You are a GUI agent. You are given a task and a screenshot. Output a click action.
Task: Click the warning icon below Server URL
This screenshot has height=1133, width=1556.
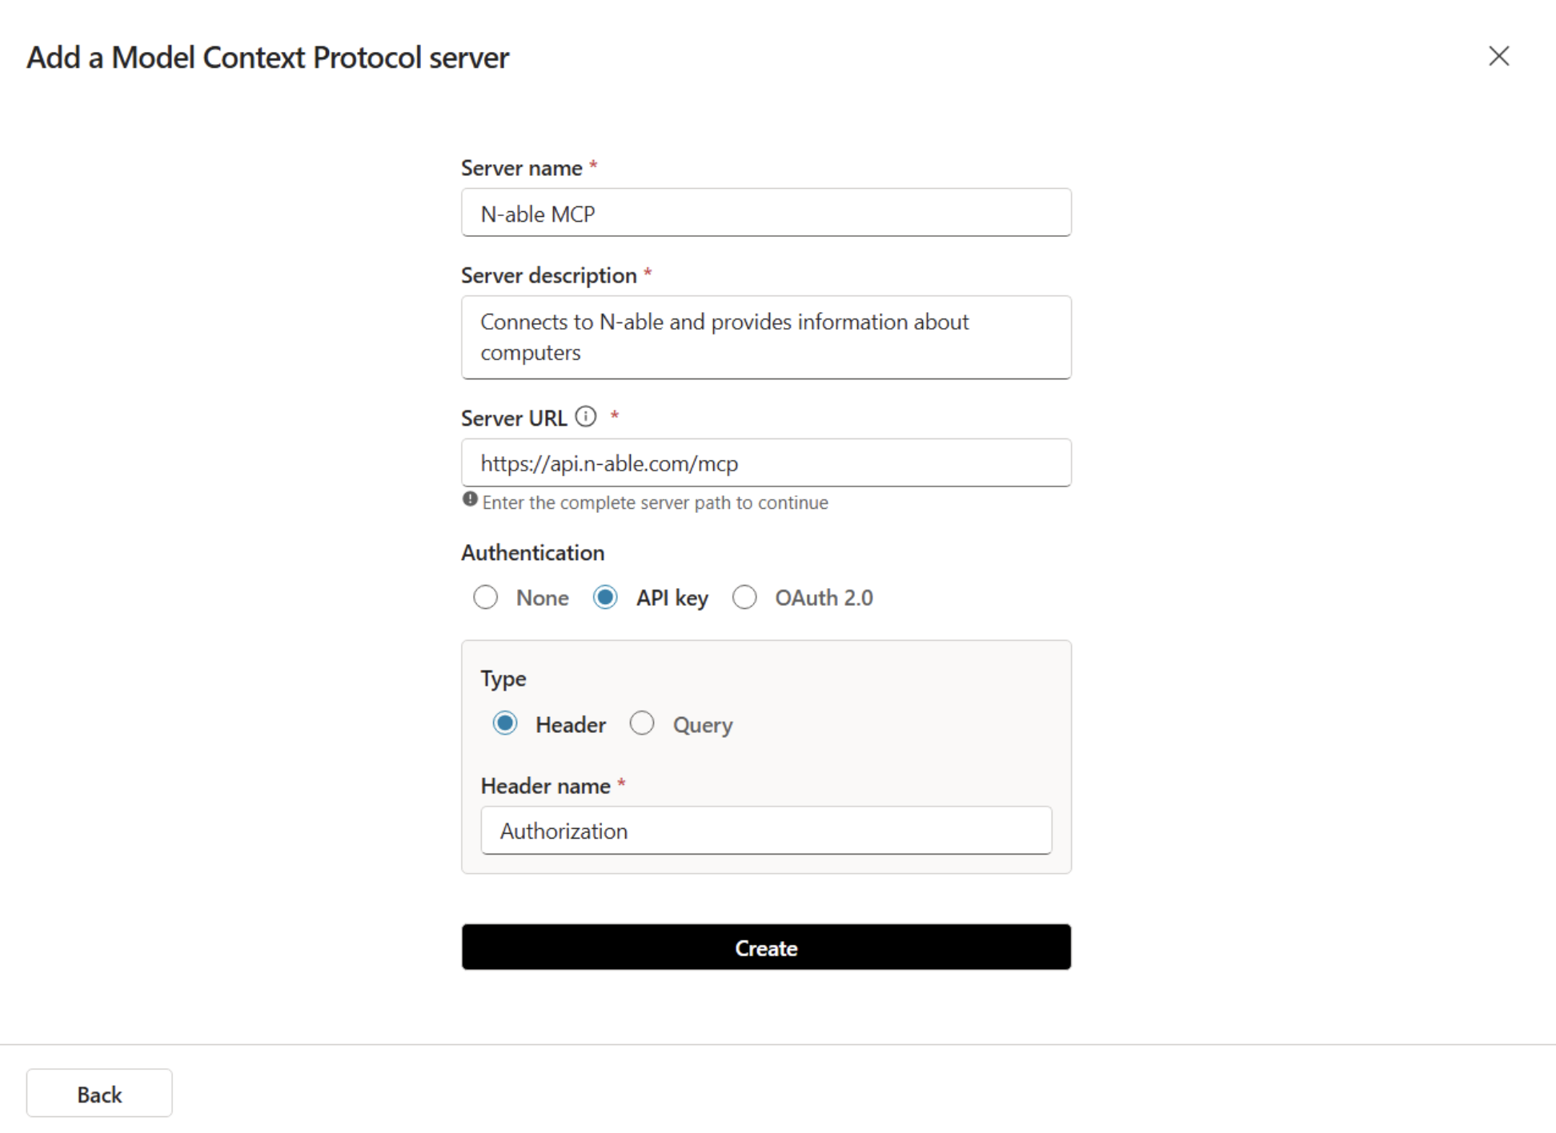coord(470,501)
